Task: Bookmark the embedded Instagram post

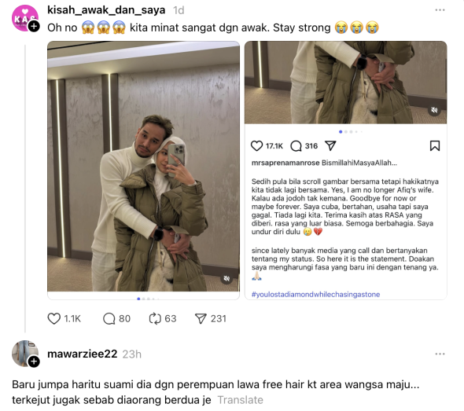Action: 435,145
